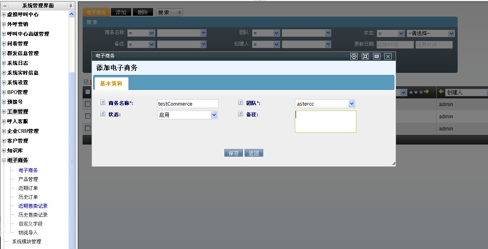Tick the first table row checkbox
Viewport: 488px width, 249px height.
(x=87, y=104)
